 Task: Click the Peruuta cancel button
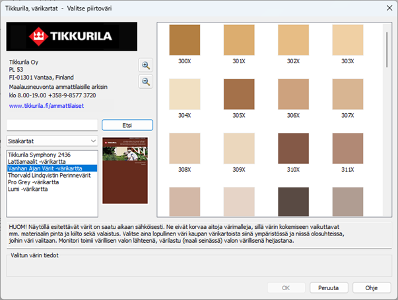[x=332, y=287]
